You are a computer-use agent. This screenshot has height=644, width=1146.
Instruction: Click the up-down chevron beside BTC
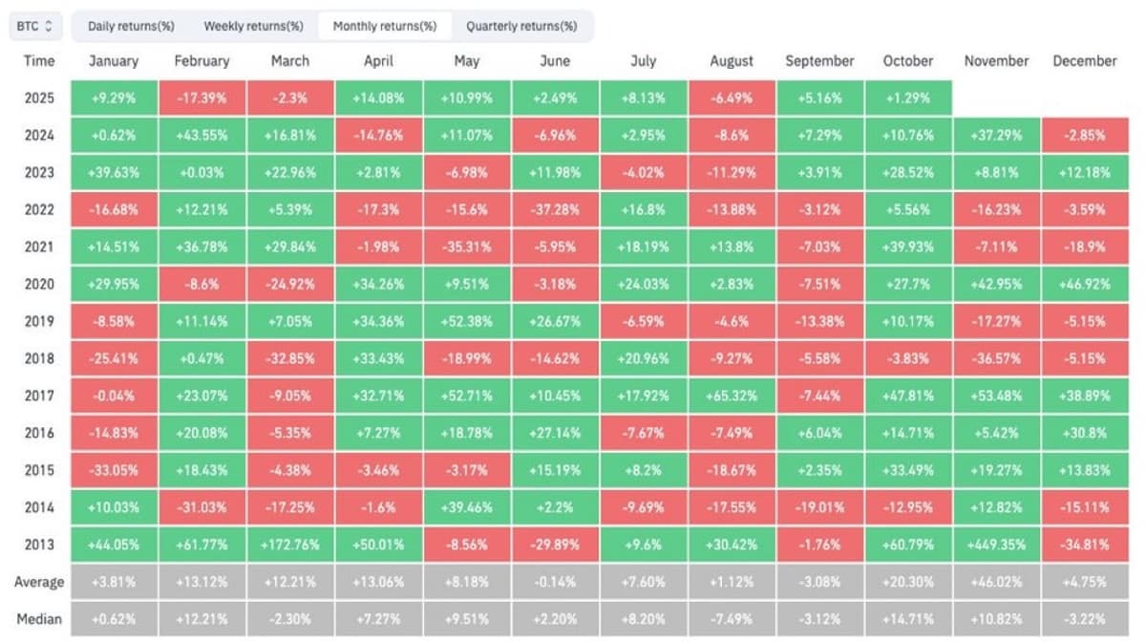(x=50, y=26)
